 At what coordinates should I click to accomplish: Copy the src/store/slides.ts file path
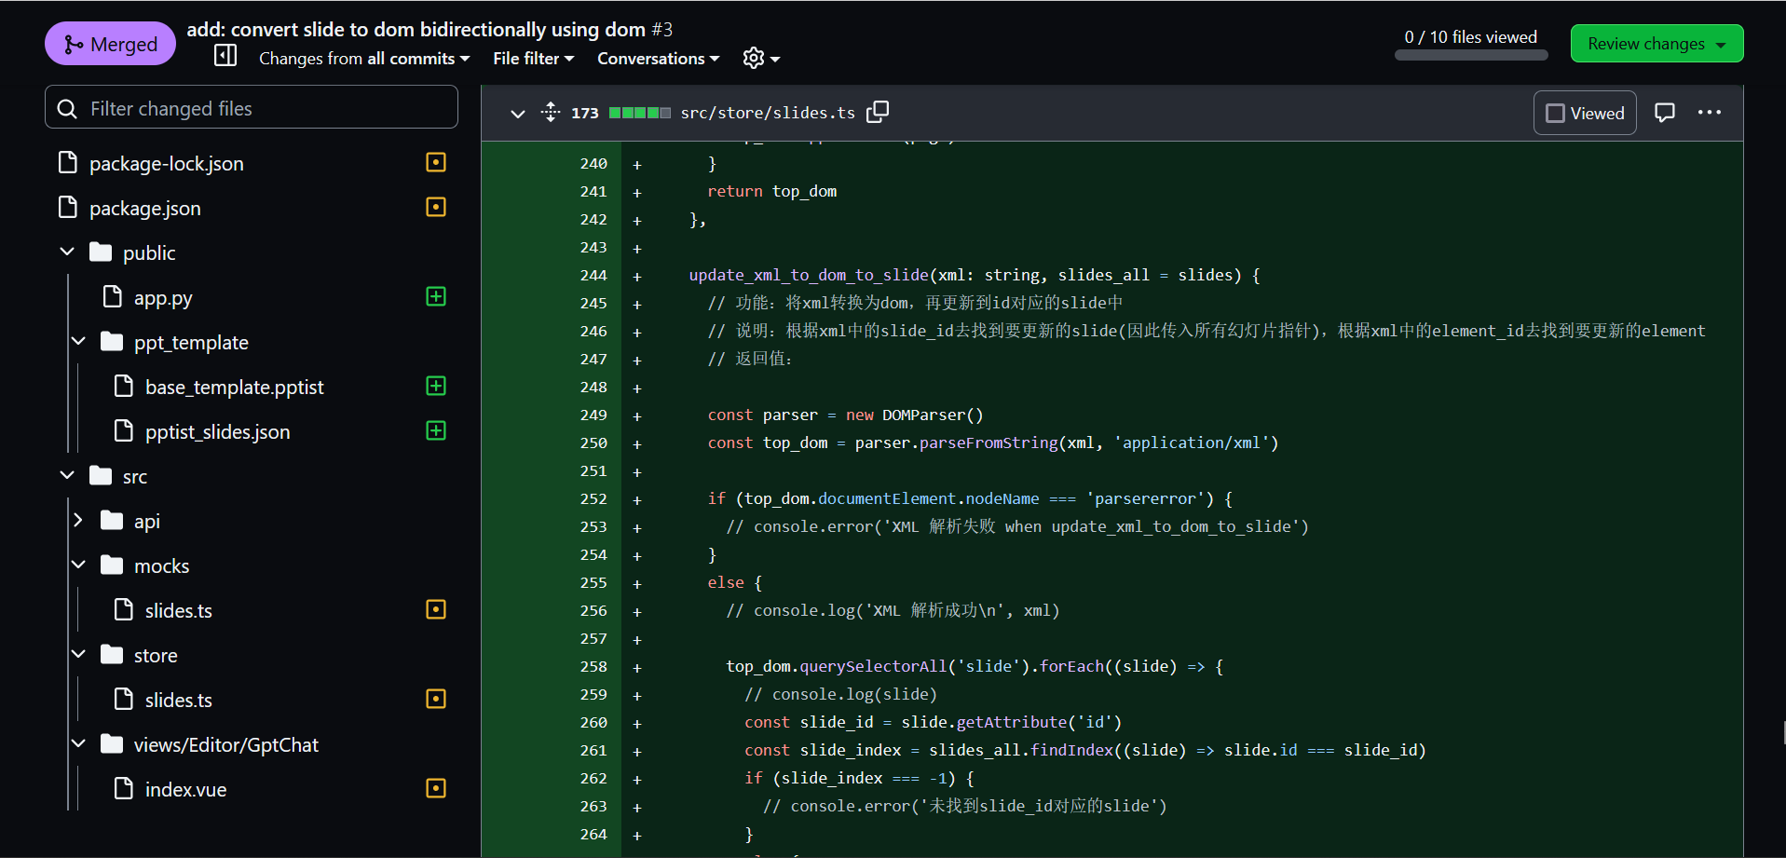point(877,112)
